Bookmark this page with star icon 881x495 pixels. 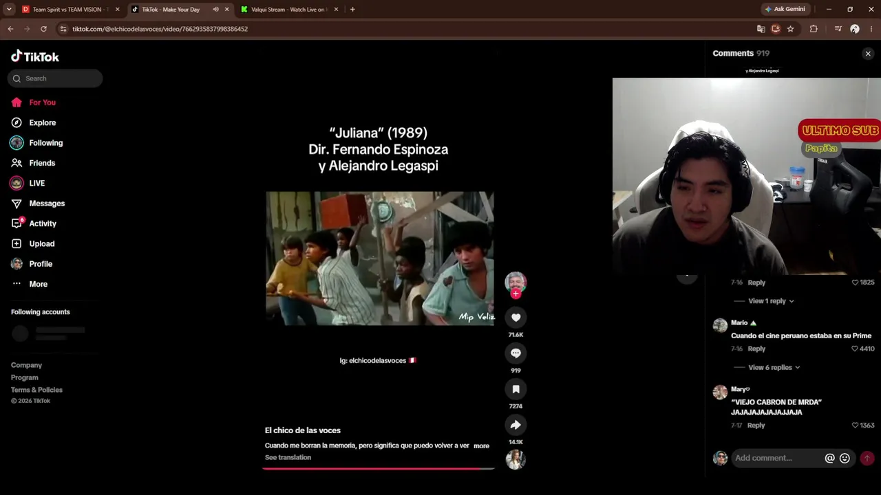(x=790, y=29)
